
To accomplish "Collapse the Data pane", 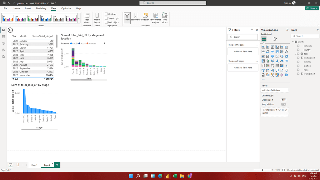I will [x=317, y=30].
